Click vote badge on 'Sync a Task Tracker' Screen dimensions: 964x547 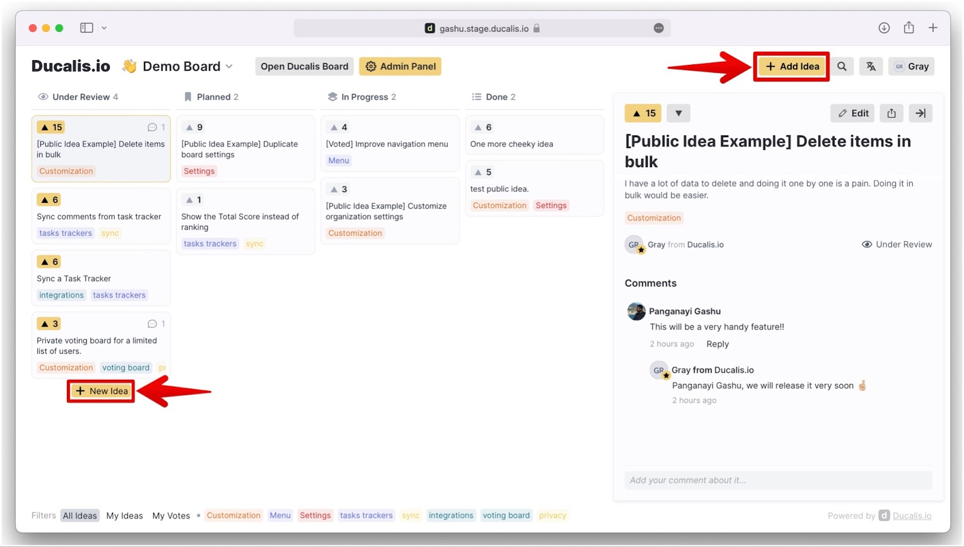coord(49,262)
